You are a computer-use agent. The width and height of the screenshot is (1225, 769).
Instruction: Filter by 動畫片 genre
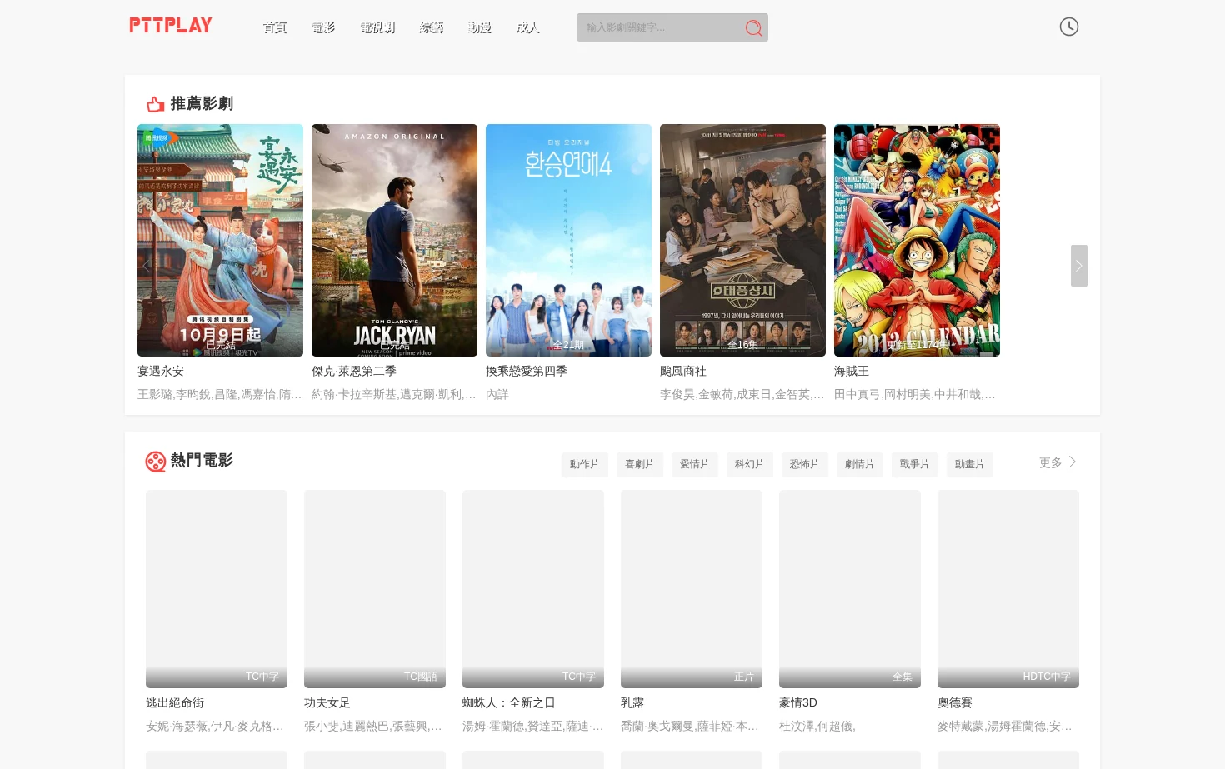tap(970, 464)
